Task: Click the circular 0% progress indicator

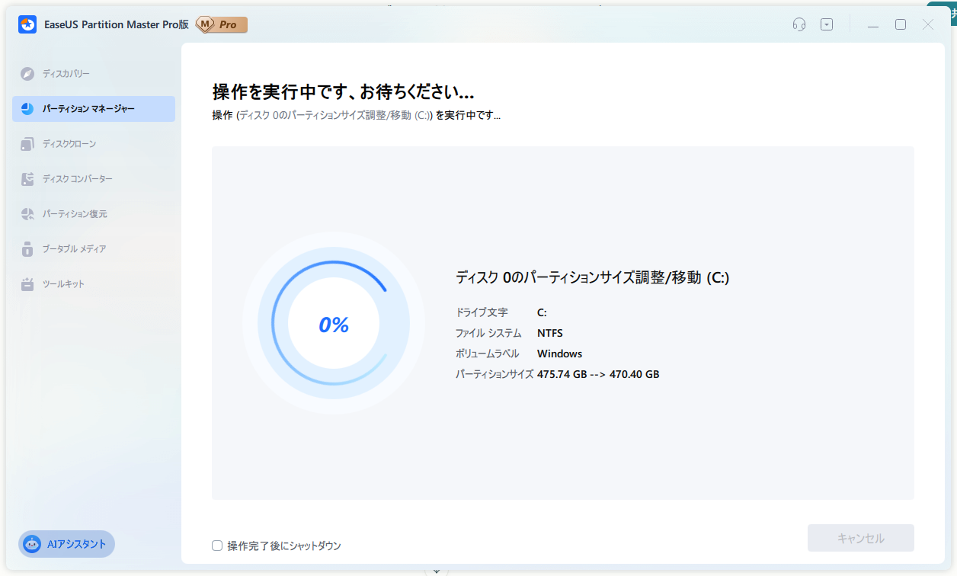Action: point(334,325)
